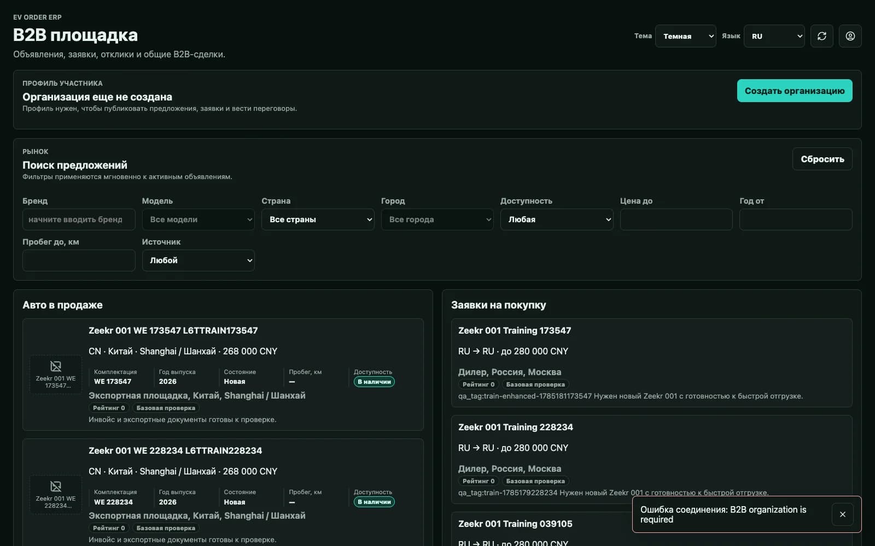The width and height of the screenshot is (875, 546).
Task: Click Дилер, Россия, Москва in Training 173547 request
Action: pyautogui.click(x=510, y=372)
